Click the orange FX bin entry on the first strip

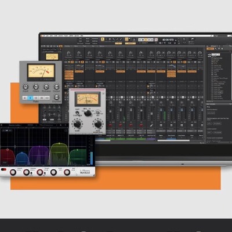click(x=69, y=71)
